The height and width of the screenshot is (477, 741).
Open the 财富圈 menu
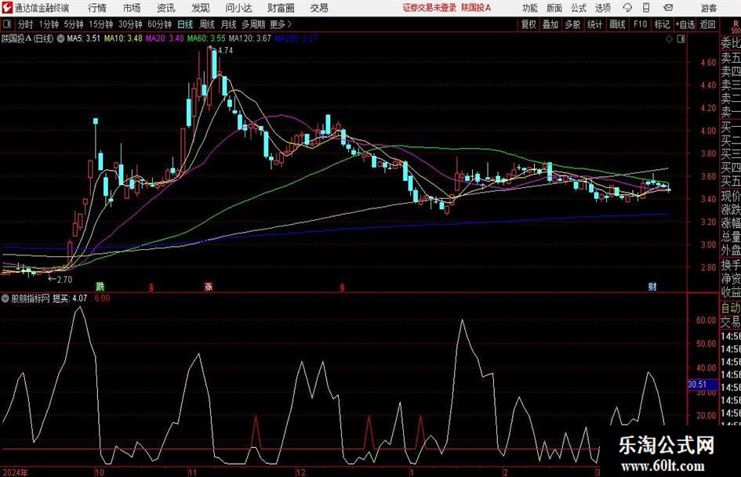[281, 8]
